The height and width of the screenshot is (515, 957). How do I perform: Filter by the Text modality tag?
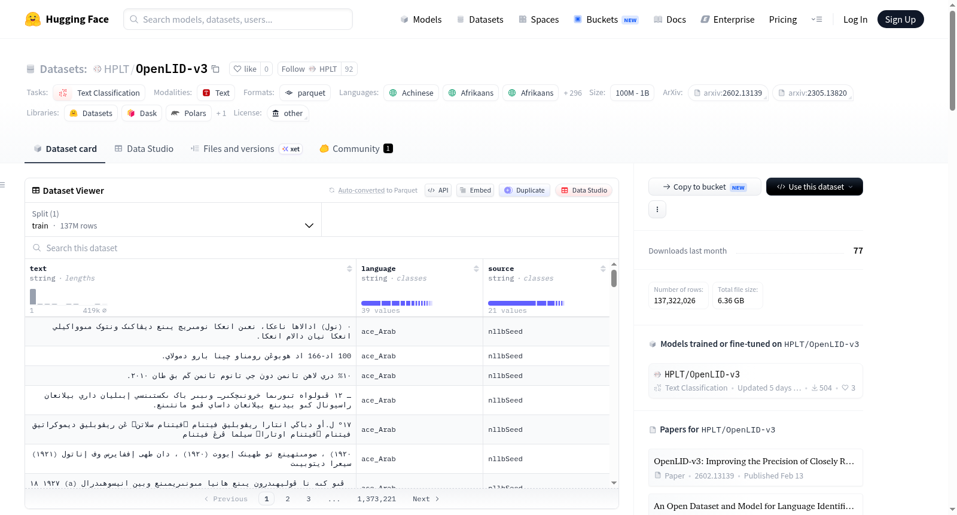click(x=216, y=93)
